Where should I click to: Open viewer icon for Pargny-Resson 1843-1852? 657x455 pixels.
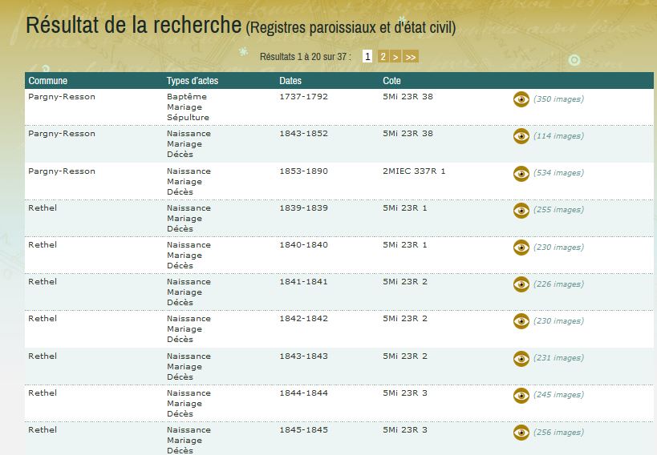point(521,136)
